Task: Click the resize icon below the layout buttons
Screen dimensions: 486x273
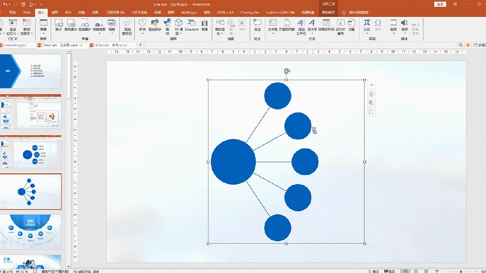Action: [x=371, y=113]
